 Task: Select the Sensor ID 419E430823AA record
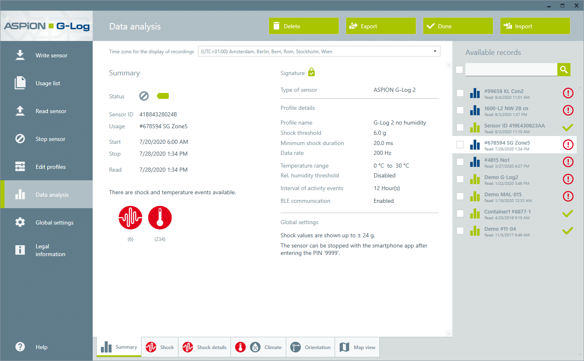(x=514, y=127)
